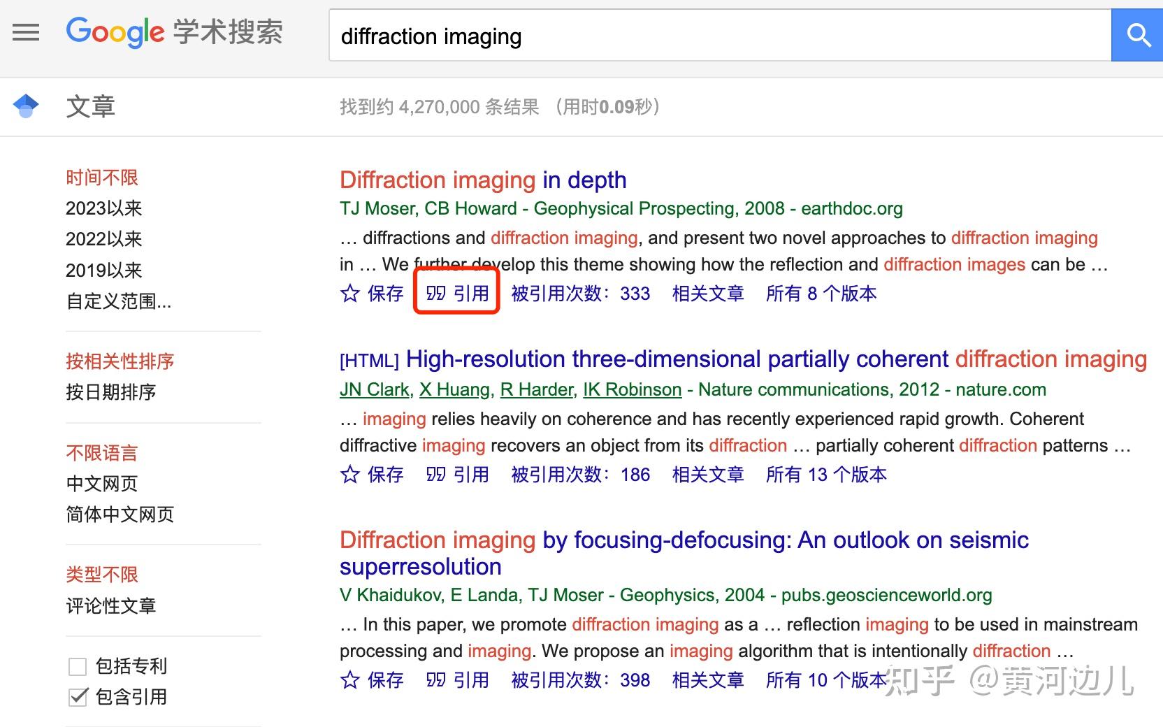
Task: Open 所有 13 个版本 link
Action: pos(826,475)
